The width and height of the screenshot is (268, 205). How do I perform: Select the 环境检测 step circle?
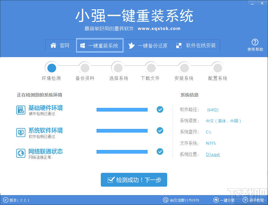pyautogui.click(x=51, y=68)
